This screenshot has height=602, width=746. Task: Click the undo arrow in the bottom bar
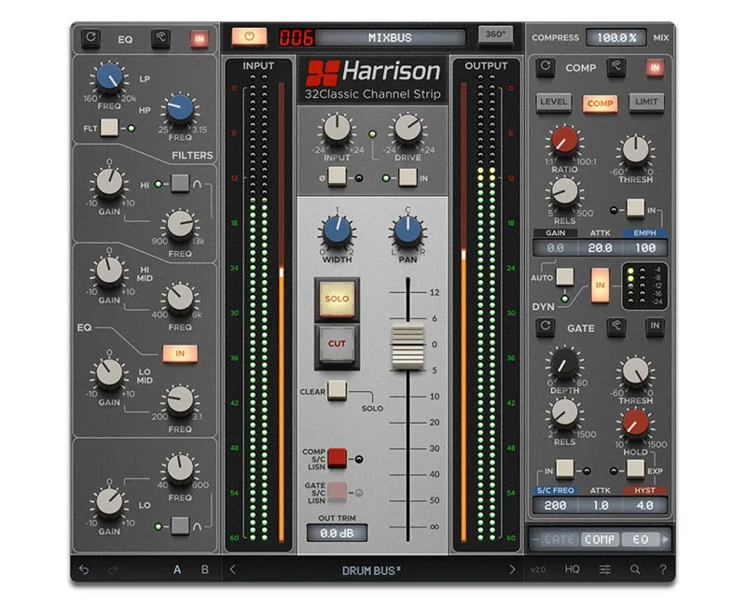pos(84,569)
